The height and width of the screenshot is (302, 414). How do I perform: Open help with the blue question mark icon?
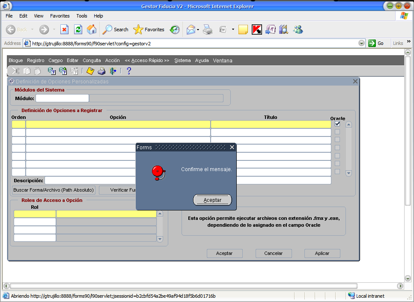click(x=128, y=71)
